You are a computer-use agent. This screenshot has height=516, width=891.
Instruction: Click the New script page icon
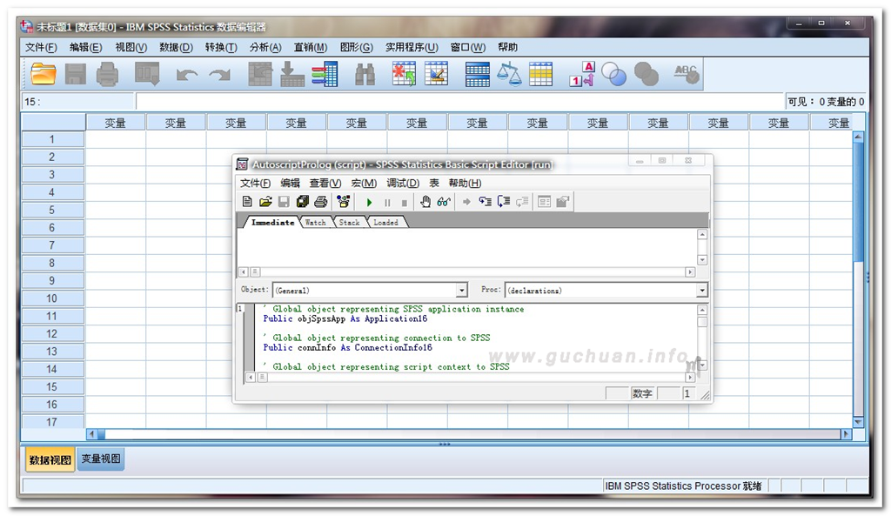pos(248,202)
